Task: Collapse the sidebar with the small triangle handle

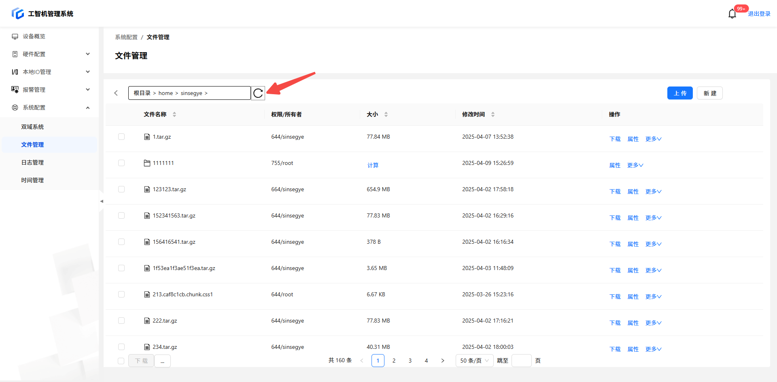Action: [102, 201]
